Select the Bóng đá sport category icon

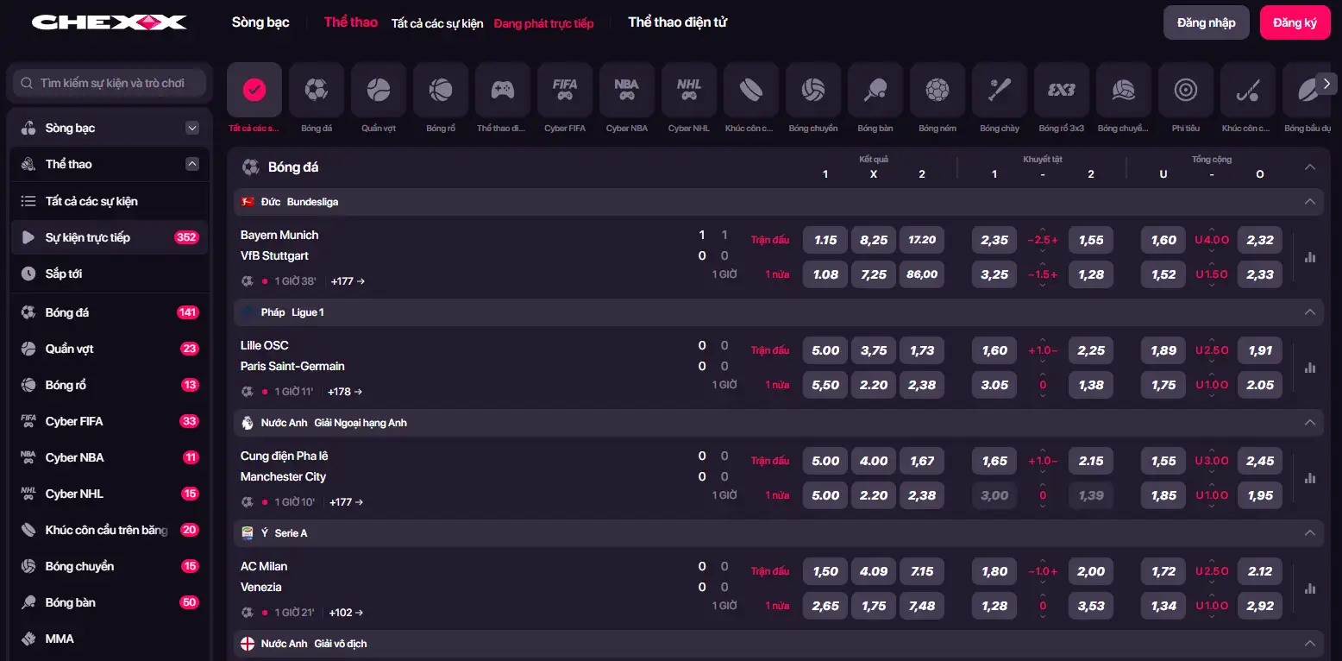coord(317,90)
